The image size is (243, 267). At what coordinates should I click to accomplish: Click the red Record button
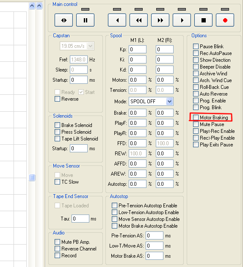pyautogui.click(x=225, y=20)
